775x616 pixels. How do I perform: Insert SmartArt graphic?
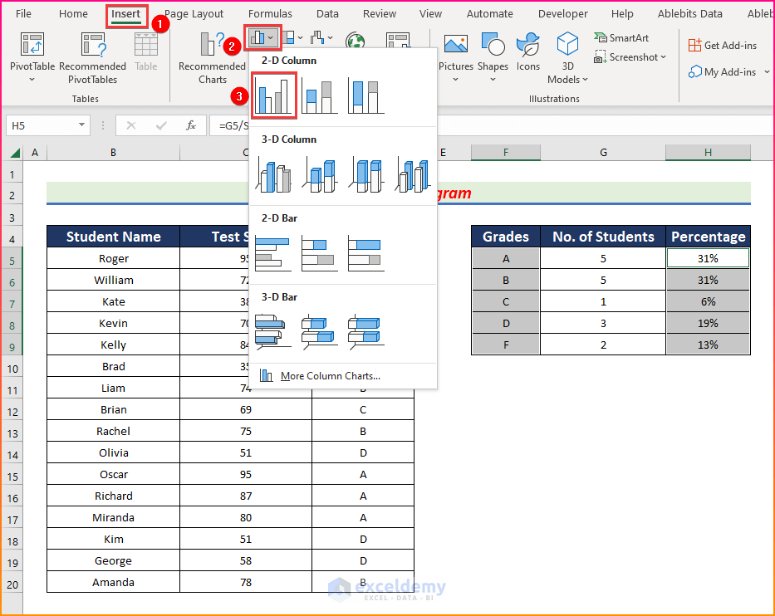[621, 37]
